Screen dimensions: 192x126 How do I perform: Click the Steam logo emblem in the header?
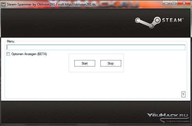tap(148, 22)
